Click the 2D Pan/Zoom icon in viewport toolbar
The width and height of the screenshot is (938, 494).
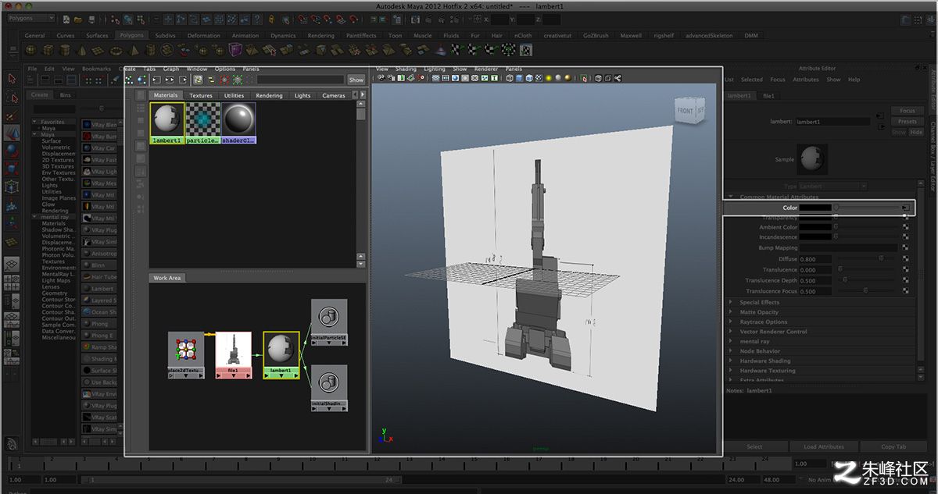[x=421, y=78]
